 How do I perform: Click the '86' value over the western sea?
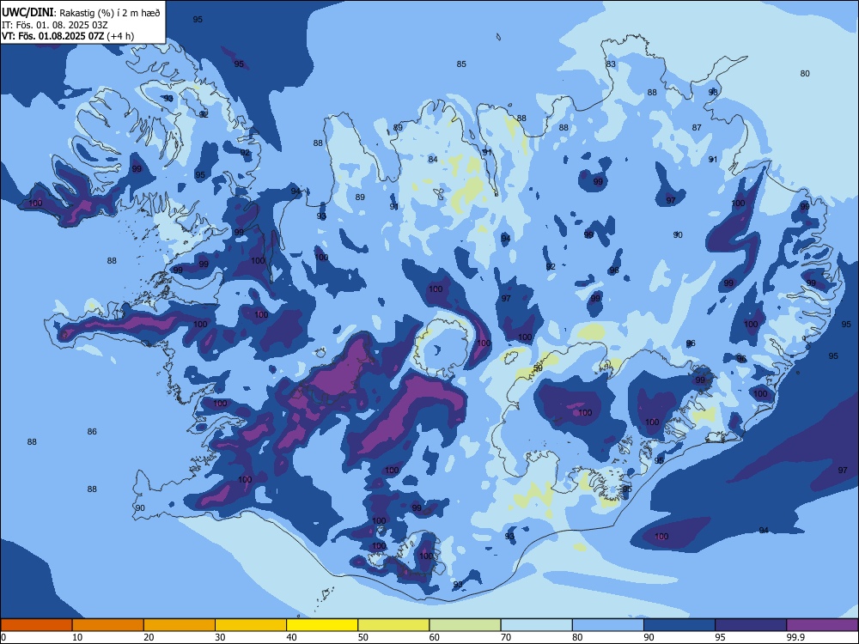click(x=92, y=432)
